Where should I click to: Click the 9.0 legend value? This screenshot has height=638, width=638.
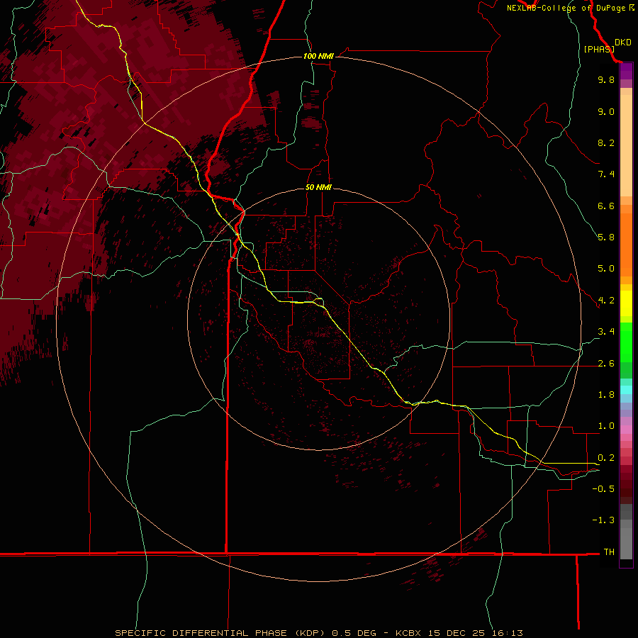point(606,111)
